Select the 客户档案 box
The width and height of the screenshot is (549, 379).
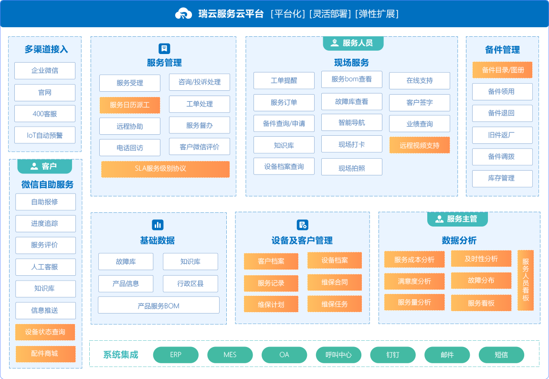[271, 261]
